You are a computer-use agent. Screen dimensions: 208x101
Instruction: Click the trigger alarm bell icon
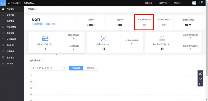[x=162, y=38]
